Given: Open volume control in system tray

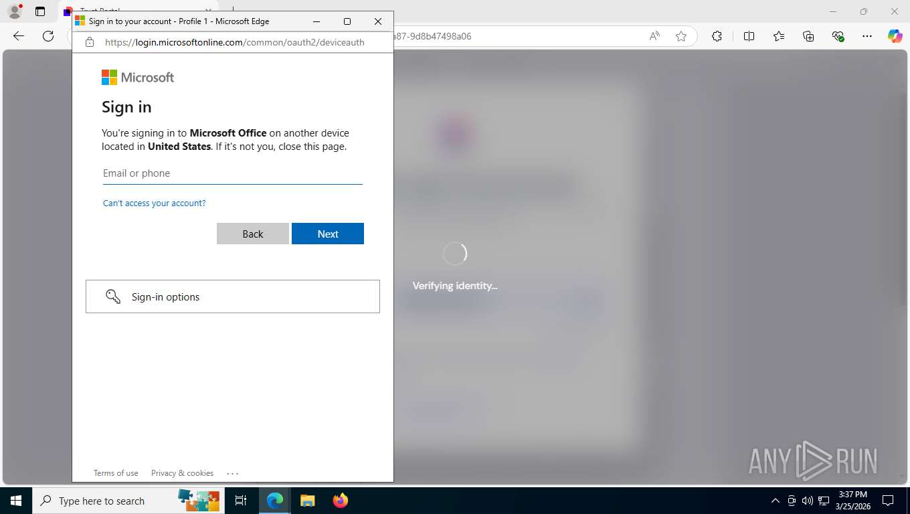Looking at the screenshot, I should [807, 501].
